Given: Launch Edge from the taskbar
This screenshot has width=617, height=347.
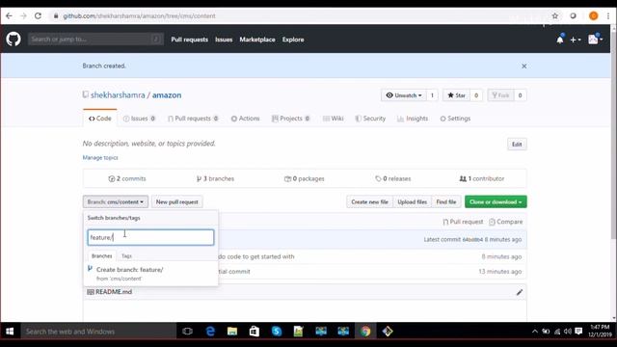Looking at the screenshot, I should pyautogui.click(x=210, y=332).
